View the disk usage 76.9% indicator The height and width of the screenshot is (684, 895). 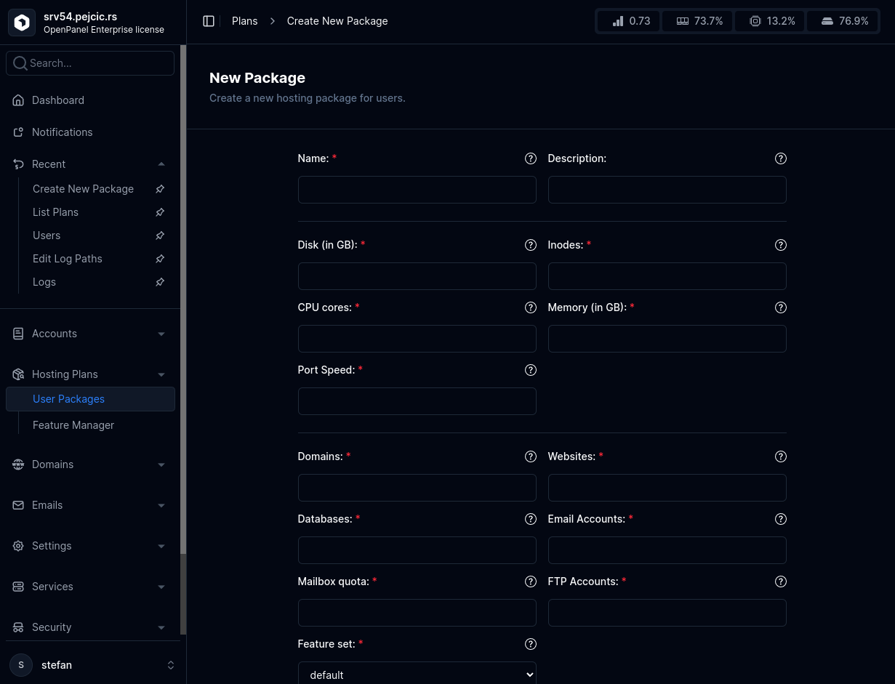(x=843, y=20)
